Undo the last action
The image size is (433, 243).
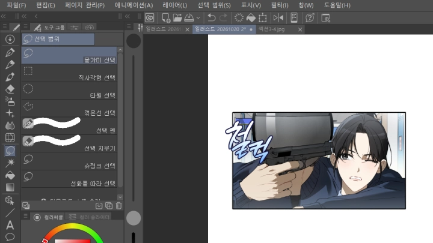(x=212, y=18)
